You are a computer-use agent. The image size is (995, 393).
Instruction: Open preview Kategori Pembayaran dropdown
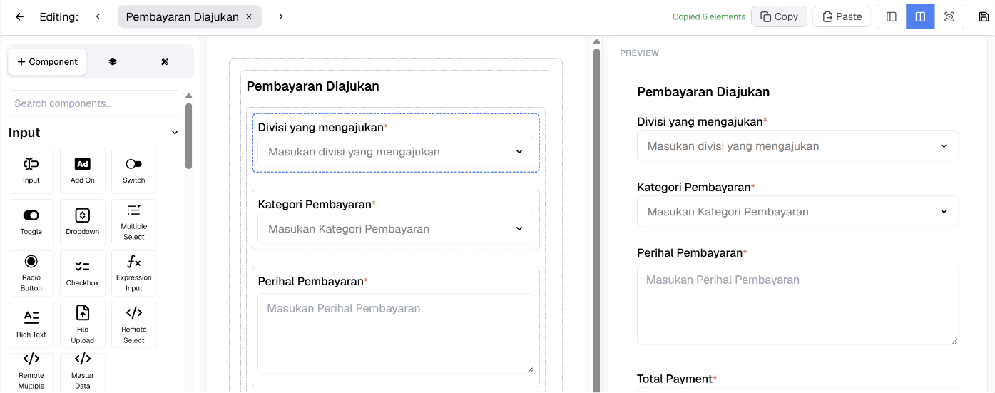(797, 212)
